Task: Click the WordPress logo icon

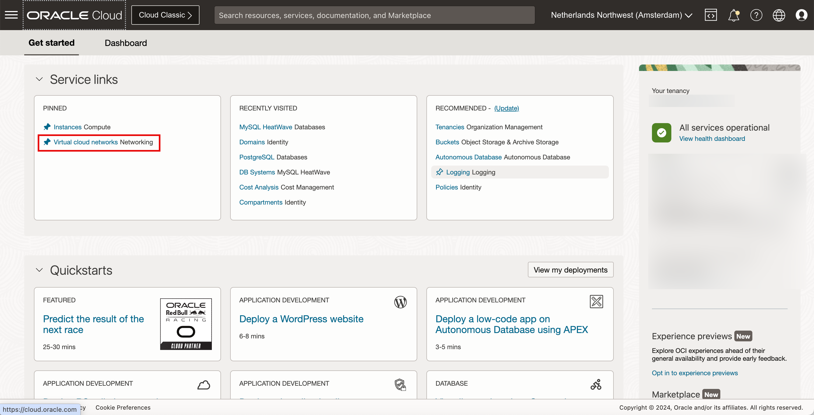Action: pyautogui.click(x=400, y=302)
